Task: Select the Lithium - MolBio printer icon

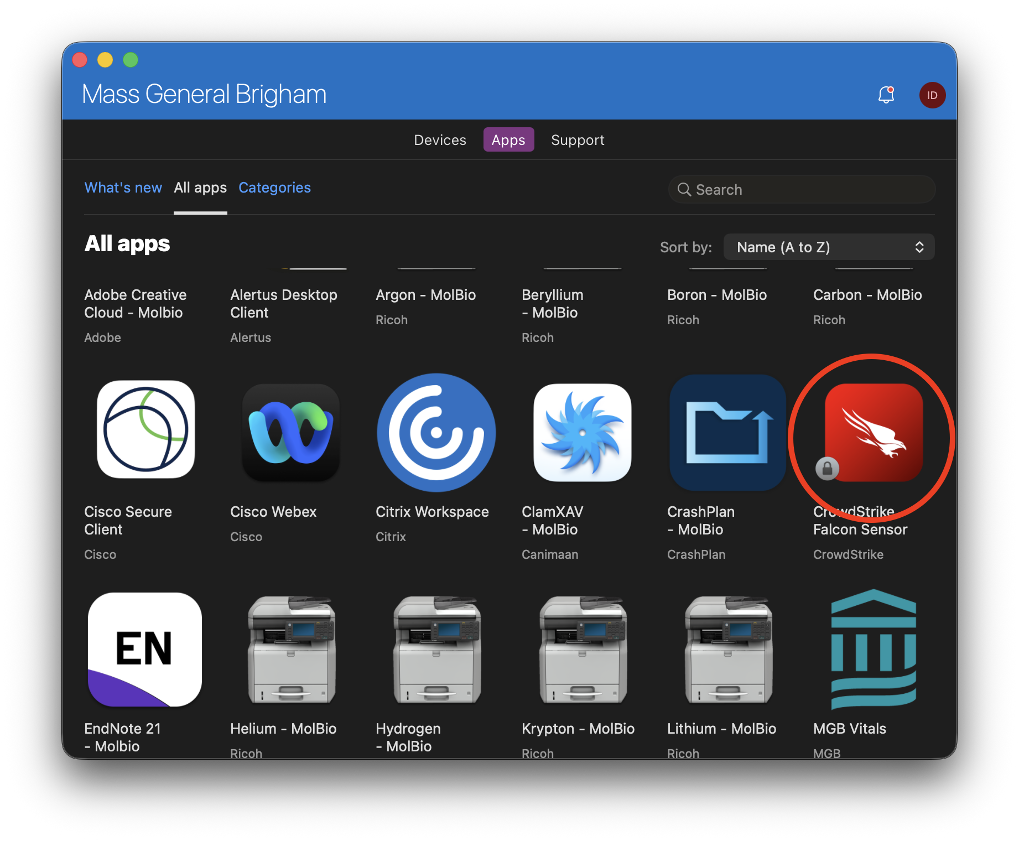Action: [x=728, y=650]
